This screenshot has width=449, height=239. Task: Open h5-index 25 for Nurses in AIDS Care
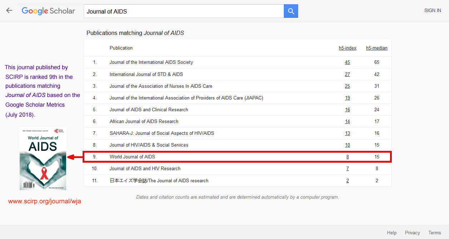(347, 86)
